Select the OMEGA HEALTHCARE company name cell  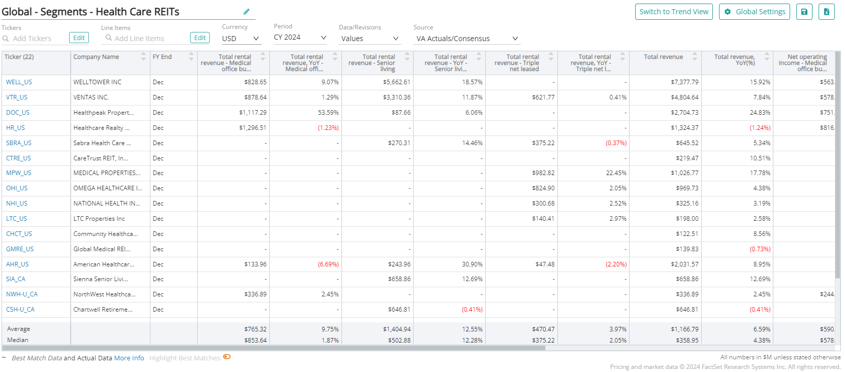[110, 188]
